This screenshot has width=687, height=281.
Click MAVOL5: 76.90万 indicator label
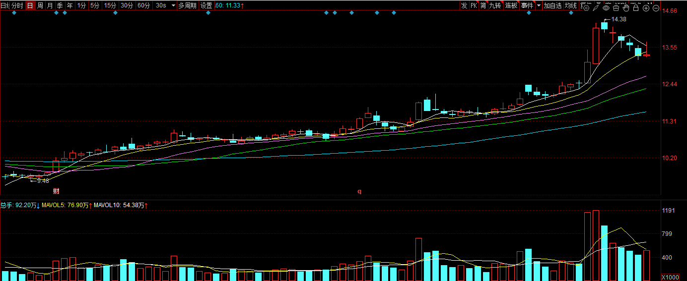(x=67, y=205)
